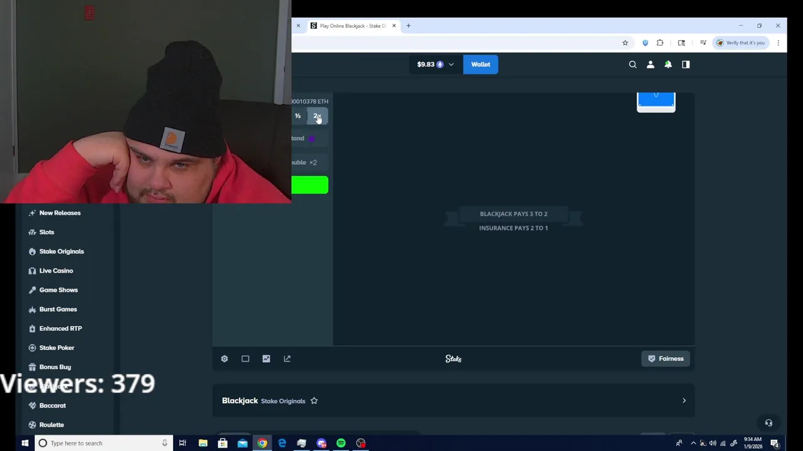Click the blue card deck on table
Viewport: 803px width, 451px height.
coord(656,102)
